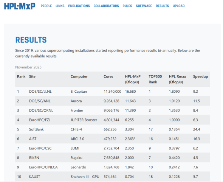Open the People page
This screenshot has width=223, height=182.
click(x=46, y=6)
